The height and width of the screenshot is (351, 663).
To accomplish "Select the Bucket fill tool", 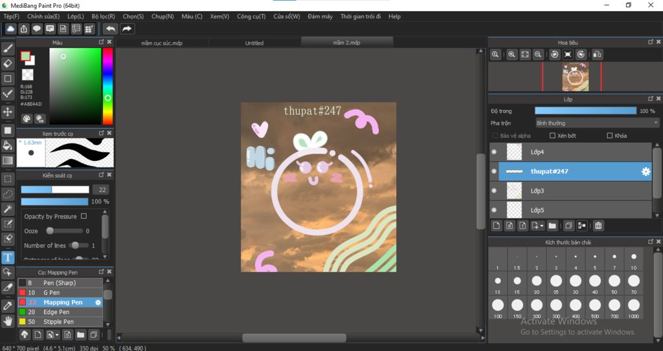I will [x=8, y=145].
